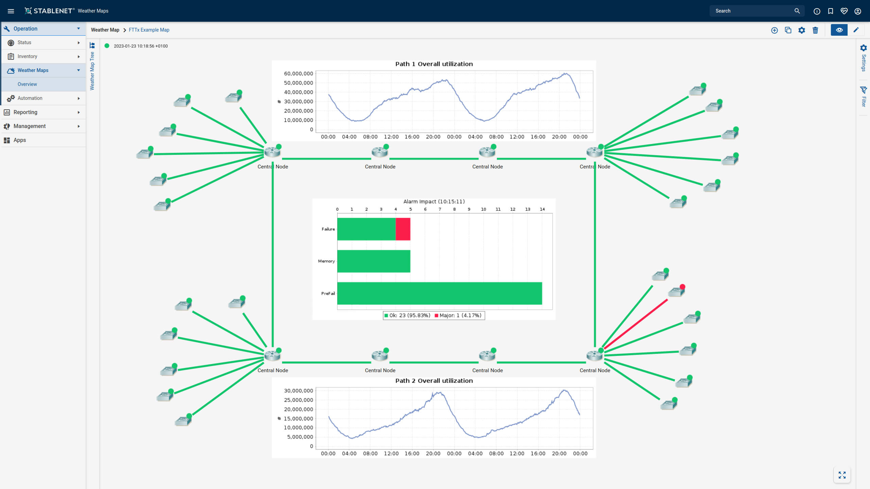870x489 pixels.
Task: Expand the Inventory submenu
Action: coord(43,56)
